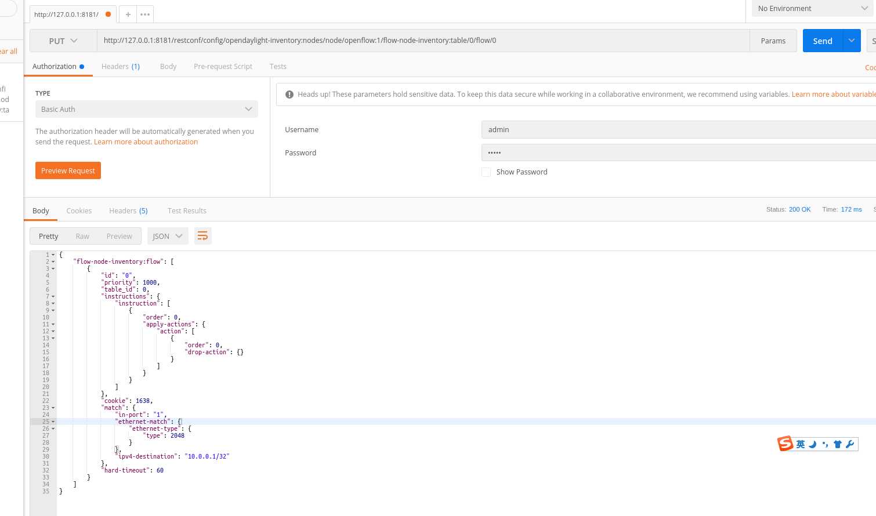Click the 172 ms response time value
Image resolution: width=876 pixels, height=516 pixels.
851,209
